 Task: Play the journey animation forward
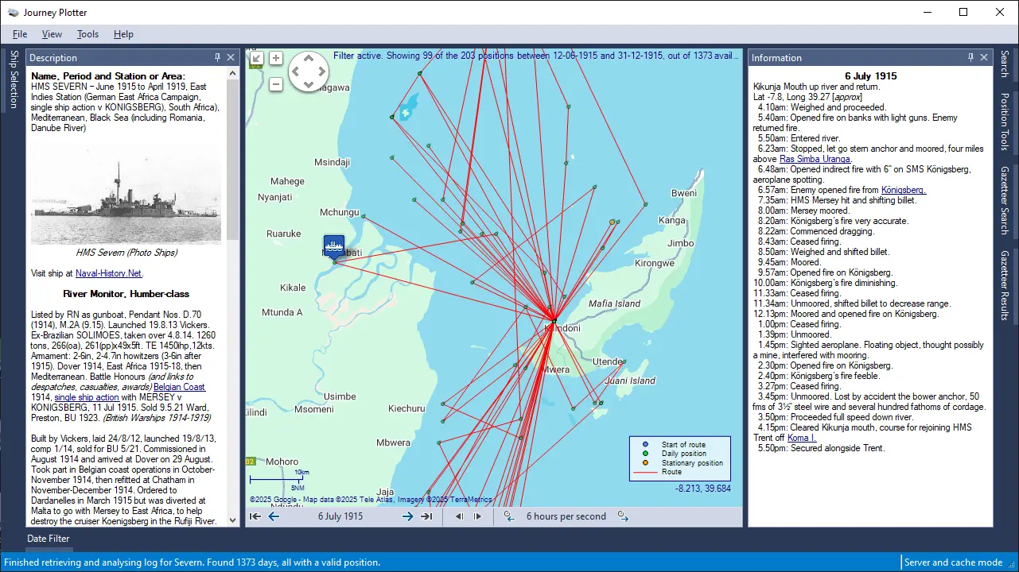[477, 516]
